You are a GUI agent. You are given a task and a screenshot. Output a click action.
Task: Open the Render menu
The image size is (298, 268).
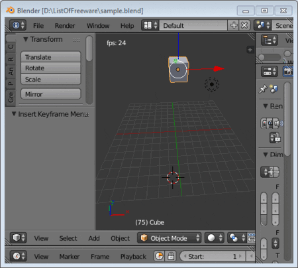pyautogui.click(x=65, y=26)
